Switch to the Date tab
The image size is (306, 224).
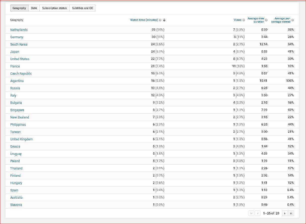click(34, 8)
